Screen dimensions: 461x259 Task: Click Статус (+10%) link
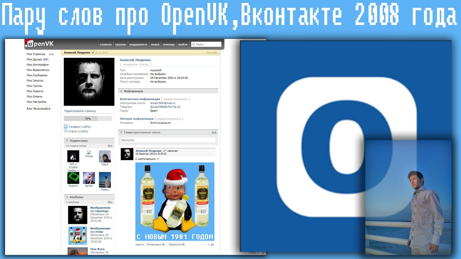point(78,131)
